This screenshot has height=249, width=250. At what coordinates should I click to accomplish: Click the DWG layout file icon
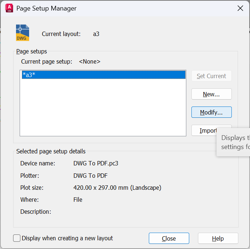pos(23,32)
